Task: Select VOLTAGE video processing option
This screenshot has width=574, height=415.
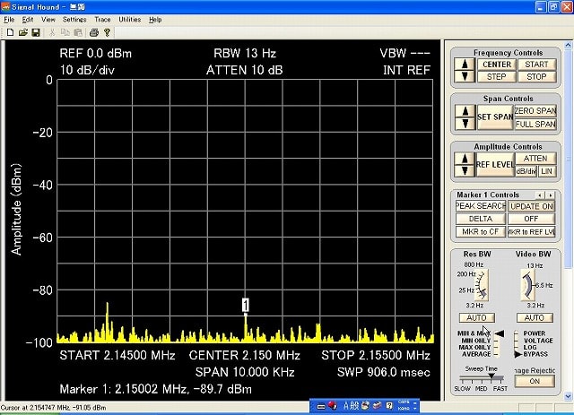Action: tap(538, 341)
